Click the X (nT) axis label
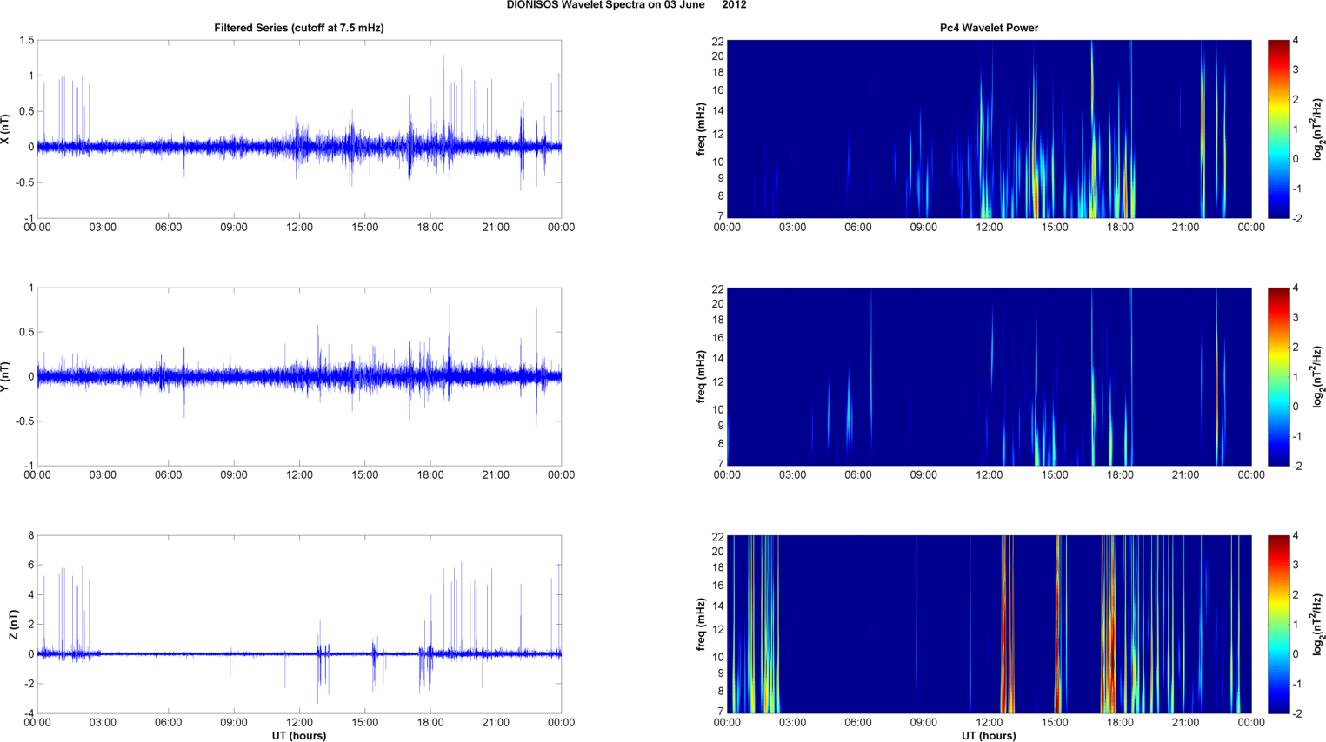The height and width of the screenshot is (742, 1326). click(x=6, y=129)
